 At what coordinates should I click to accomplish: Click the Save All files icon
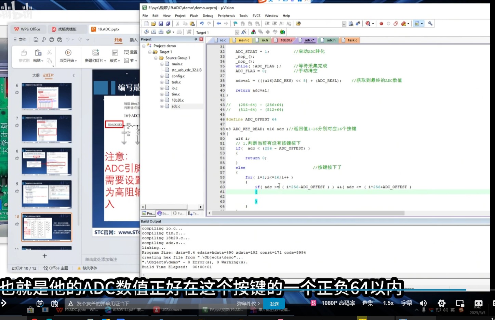click(x=168, y=23)
